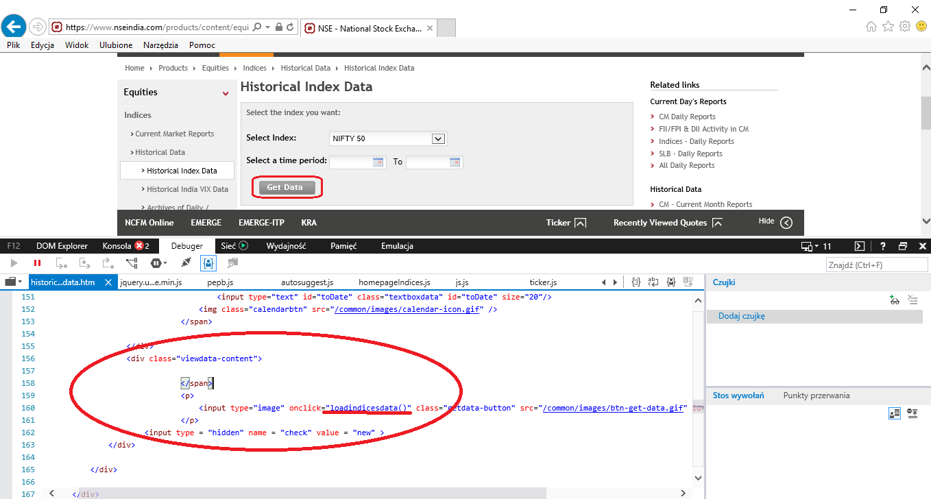Image resolution: width=931 pixels, height=499 pixels.
Task: Click the add watch glasses icon
Action: (x=894, y=300)
